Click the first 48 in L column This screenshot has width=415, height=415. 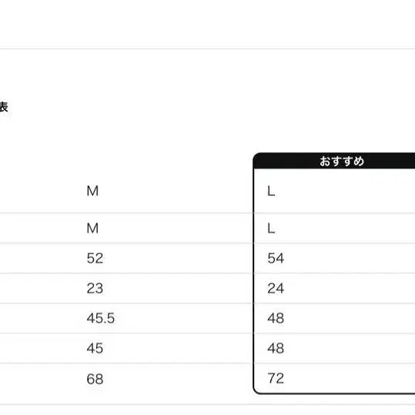[x=276, y=318]
